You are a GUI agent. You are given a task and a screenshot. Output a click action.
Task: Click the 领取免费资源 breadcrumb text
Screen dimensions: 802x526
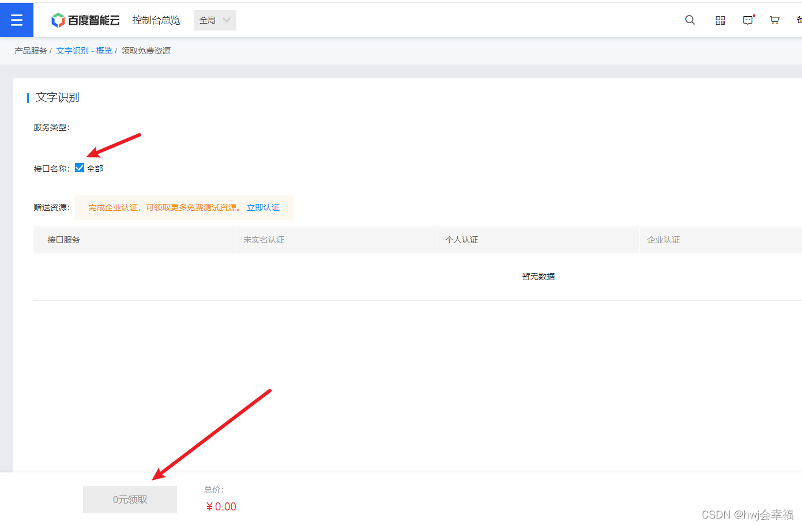coord(146,51)
